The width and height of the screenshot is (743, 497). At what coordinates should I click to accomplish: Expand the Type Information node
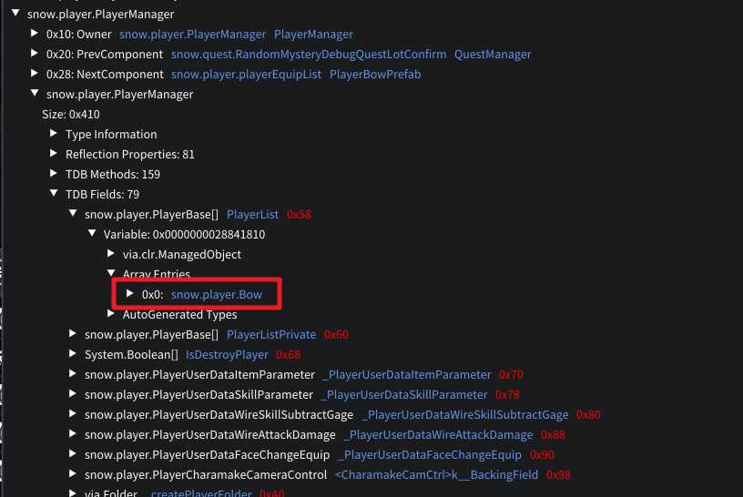click(x=55, y=134)
